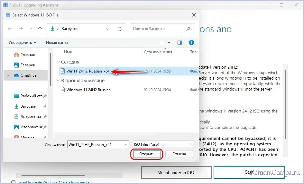Click the pin icon next to Загрузки in sidebar
Image resolution: width=304 pixels, height=184 pixels.
coord(45,106)
